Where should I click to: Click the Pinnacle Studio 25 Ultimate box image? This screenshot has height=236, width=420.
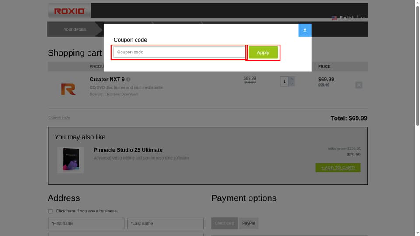(x=70, y=160)
